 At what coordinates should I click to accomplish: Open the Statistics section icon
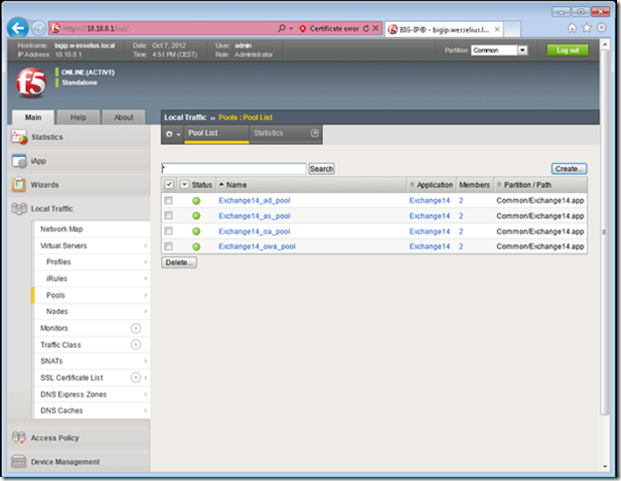pos(19,136)
